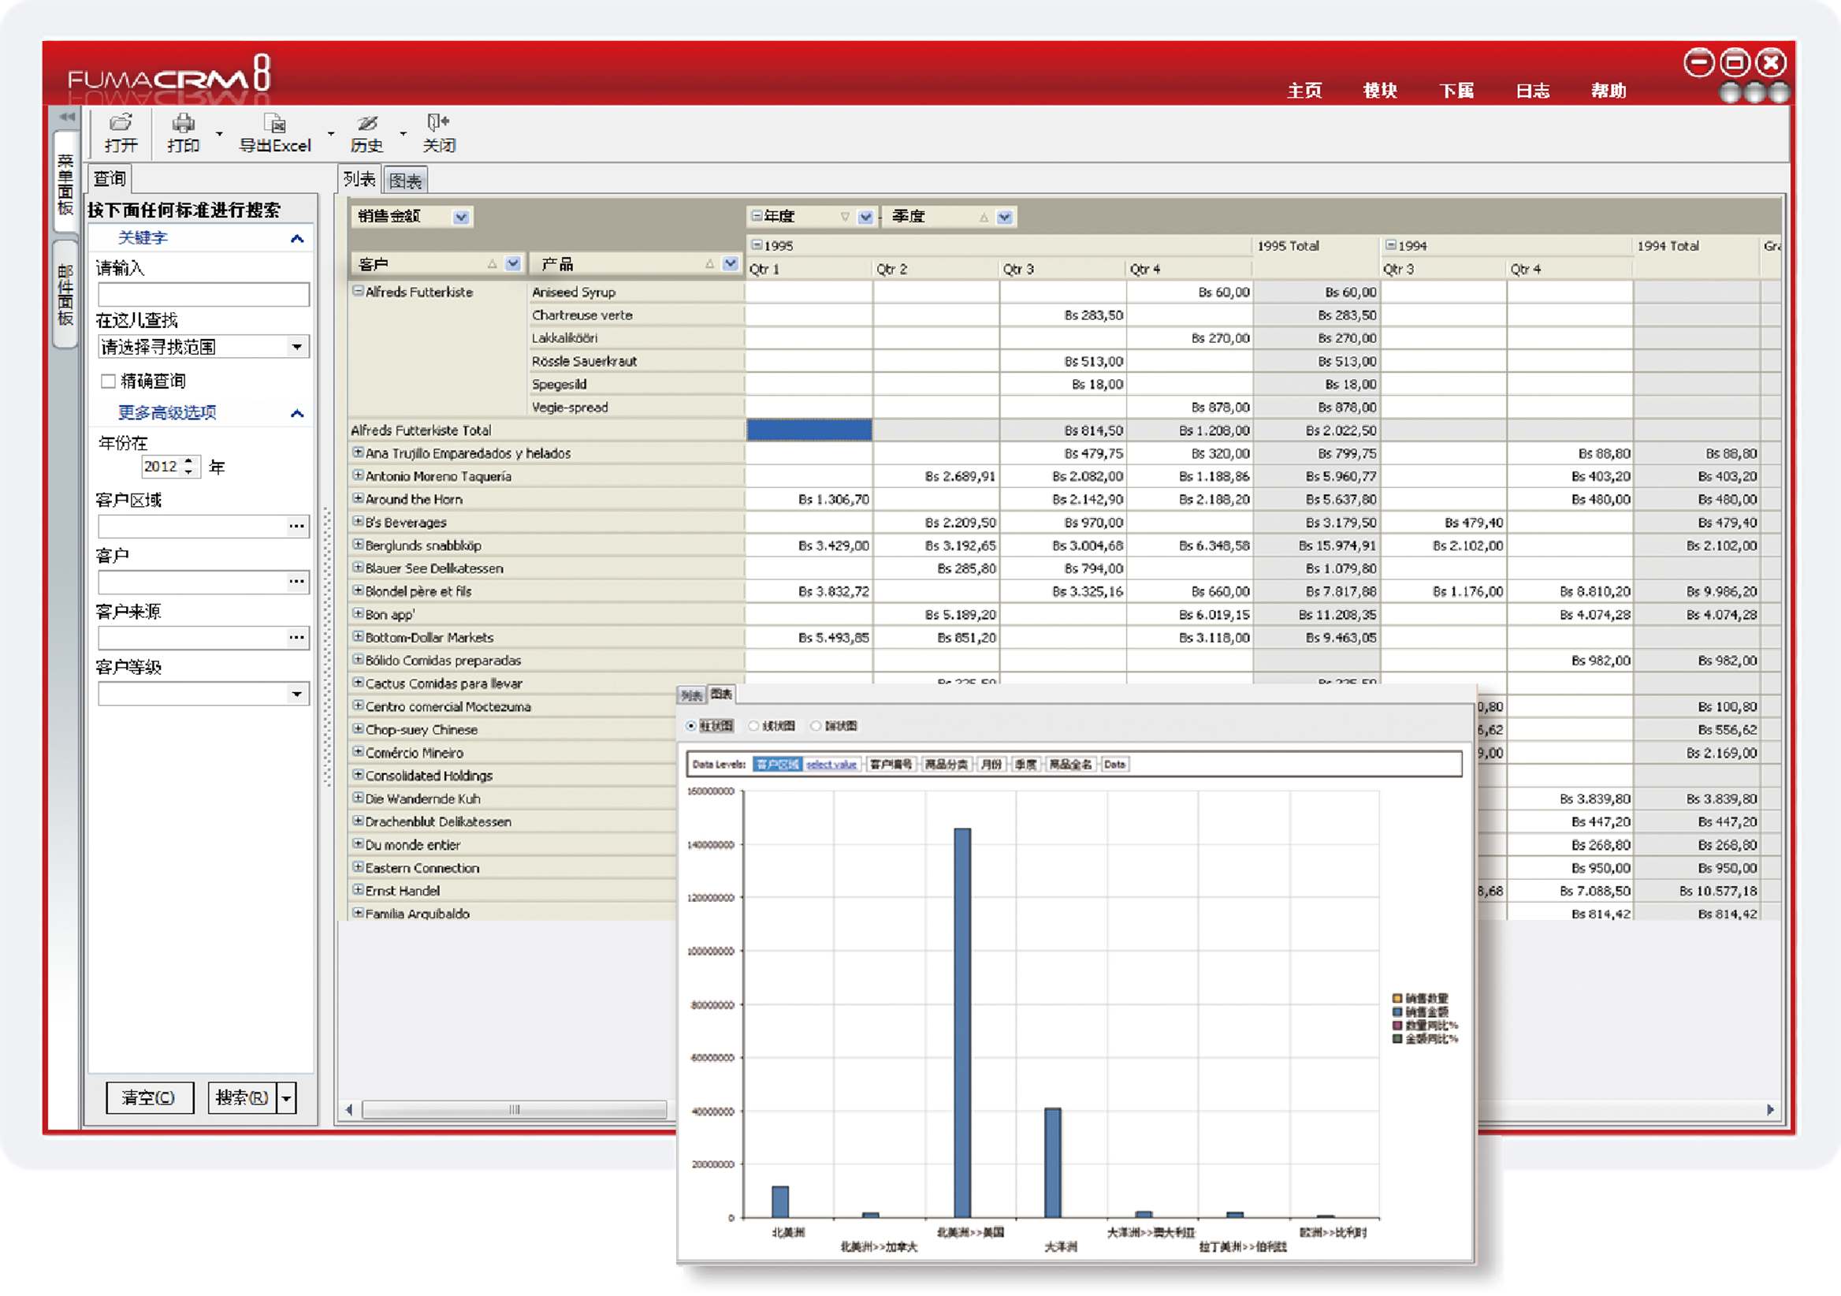The height and width of the screenshot is (1296, 1841).
Task: Click the 客户 column filter icon
Action: tap(513, 264)
